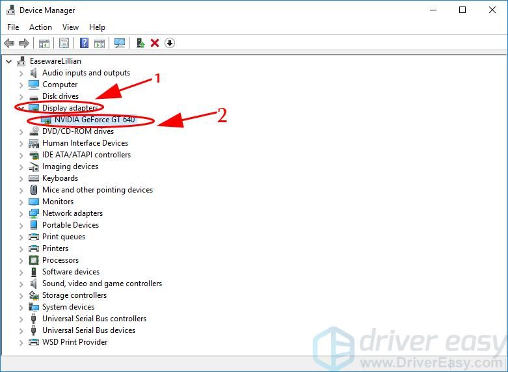This screenshot has height=372, width=508.
Task: Collapse the Display adapters category
Action: 21,108
